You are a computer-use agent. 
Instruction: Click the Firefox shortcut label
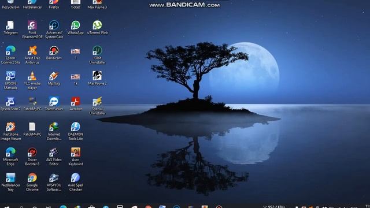pos(54,8)
